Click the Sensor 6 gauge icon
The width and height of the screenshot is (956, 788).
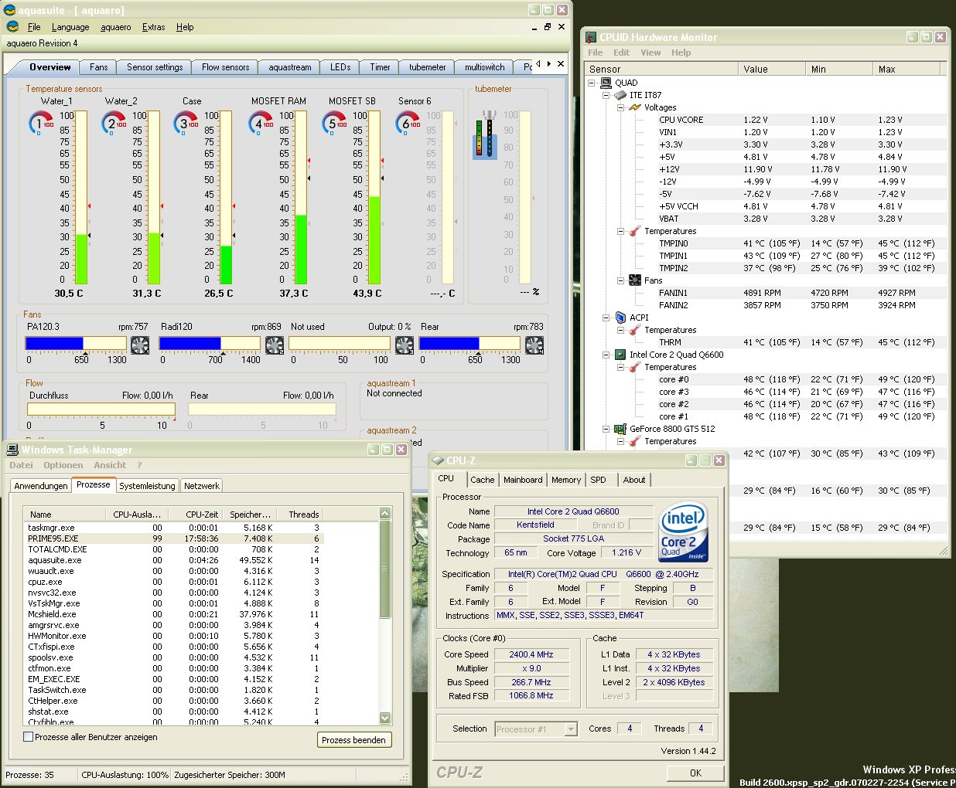tap(408, 123)
